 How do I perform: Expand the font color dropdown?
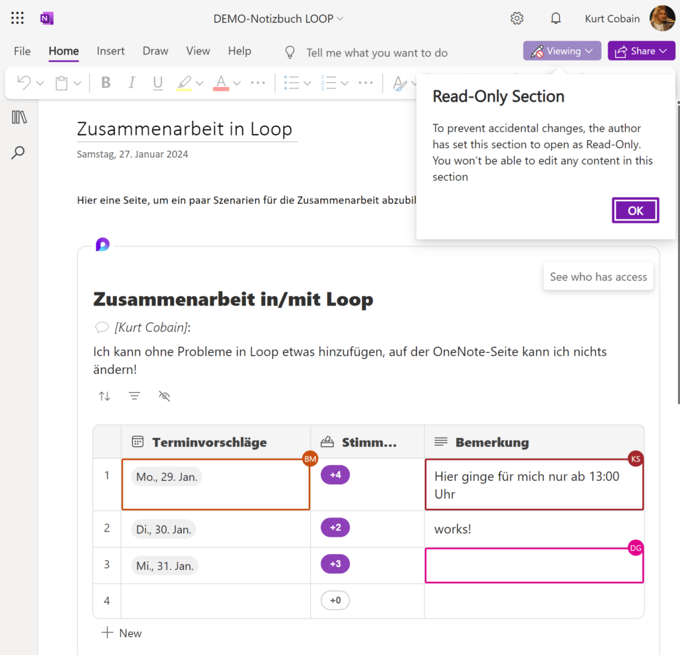pyautogui.click(x=237, y=83)
